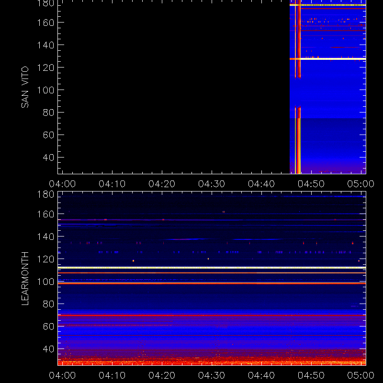Screen dimensions: 383x383
Task: Select the 04:00 label under San Vito plot
Action: [x=62, y=184]
